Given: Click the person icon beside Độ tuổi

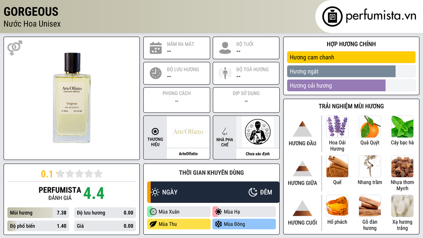Looking at the screenshot, I should click(x=225, y=48).
